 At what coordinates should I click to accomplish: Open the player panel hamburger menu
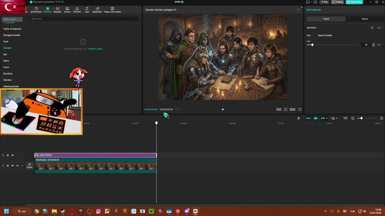coord(298,10)
